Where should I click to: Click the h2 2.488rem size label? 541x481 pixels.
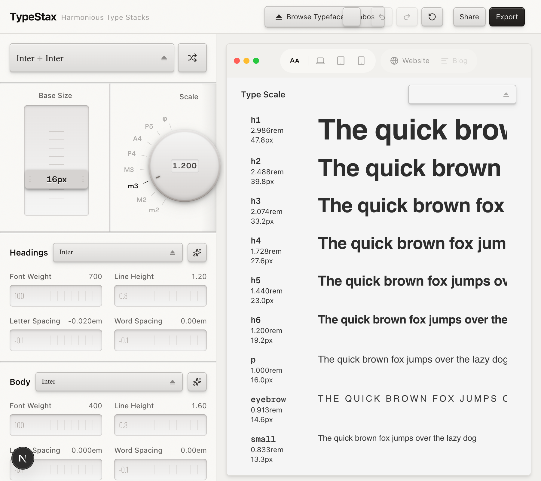(x=267, y=172)
